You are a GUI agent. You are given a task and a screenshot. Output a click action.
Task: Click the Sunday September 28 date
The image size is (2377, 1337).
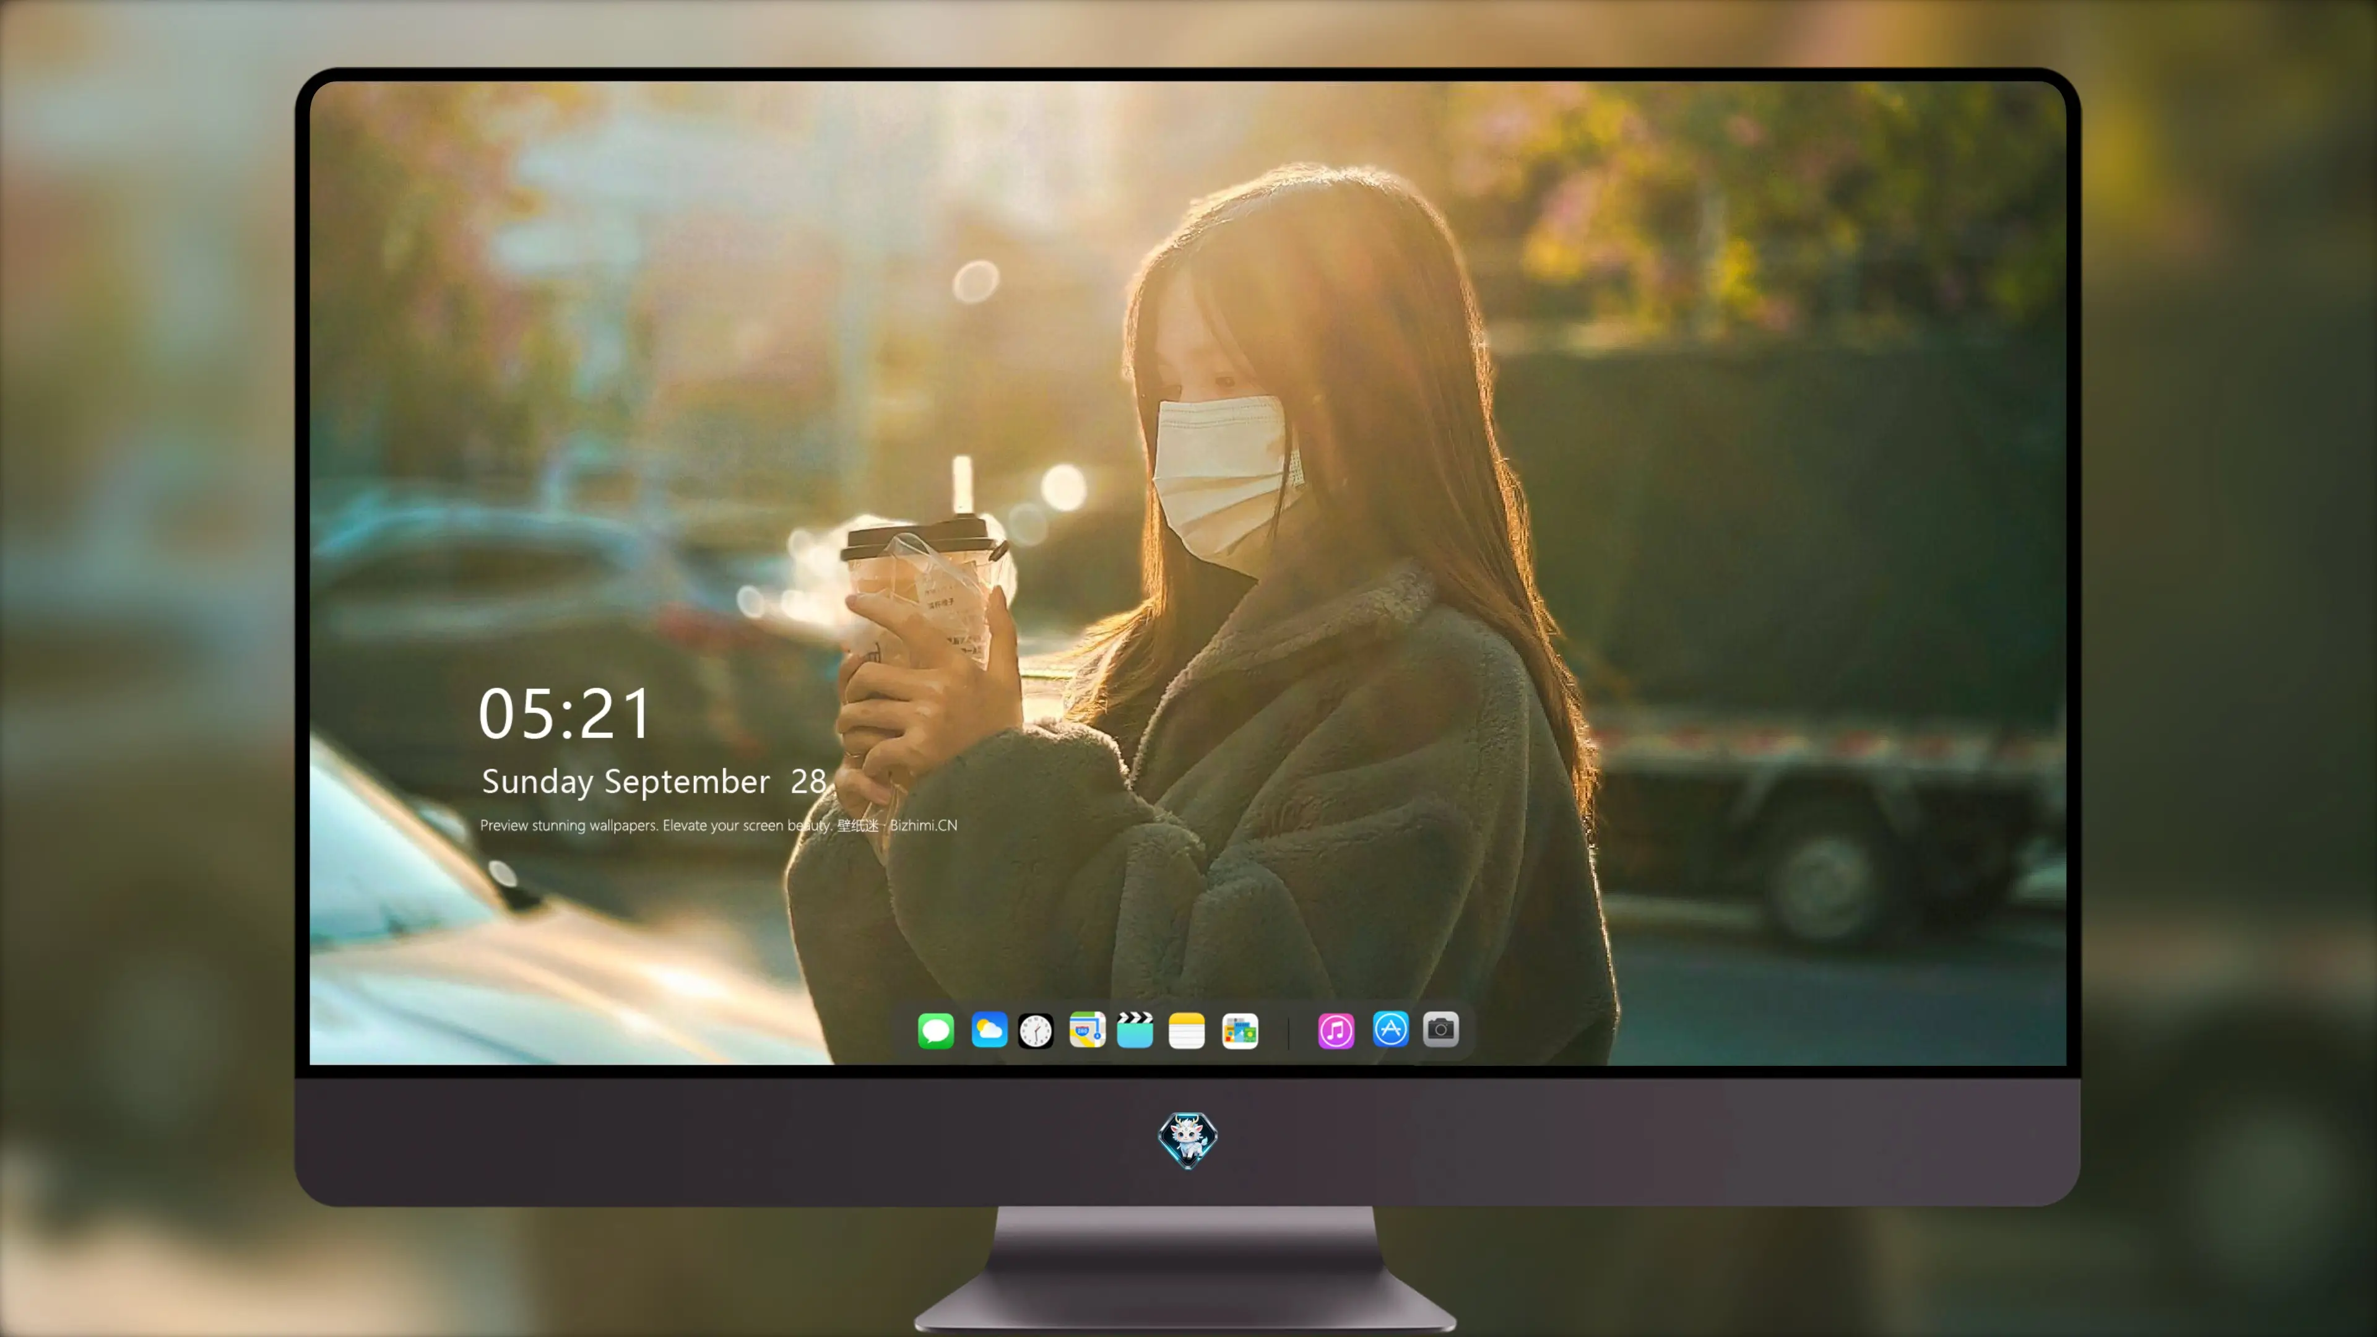[x=653, y=782]
